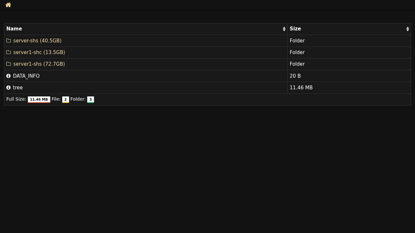Viewport: 415px width, 233px height.
Task: Open the tree file
Action: click(18, 88)
